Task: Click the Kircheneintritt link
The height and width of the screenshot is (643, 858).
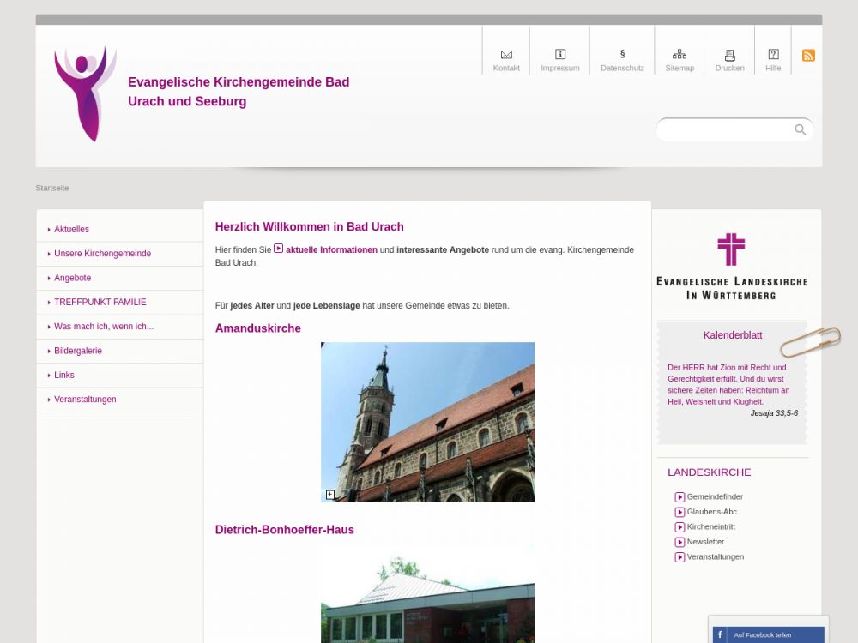Action: pos(710,527)
